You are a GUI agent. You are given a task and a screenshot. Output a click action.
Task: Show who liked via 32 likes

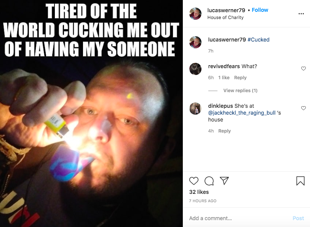[x=199, y=192]
